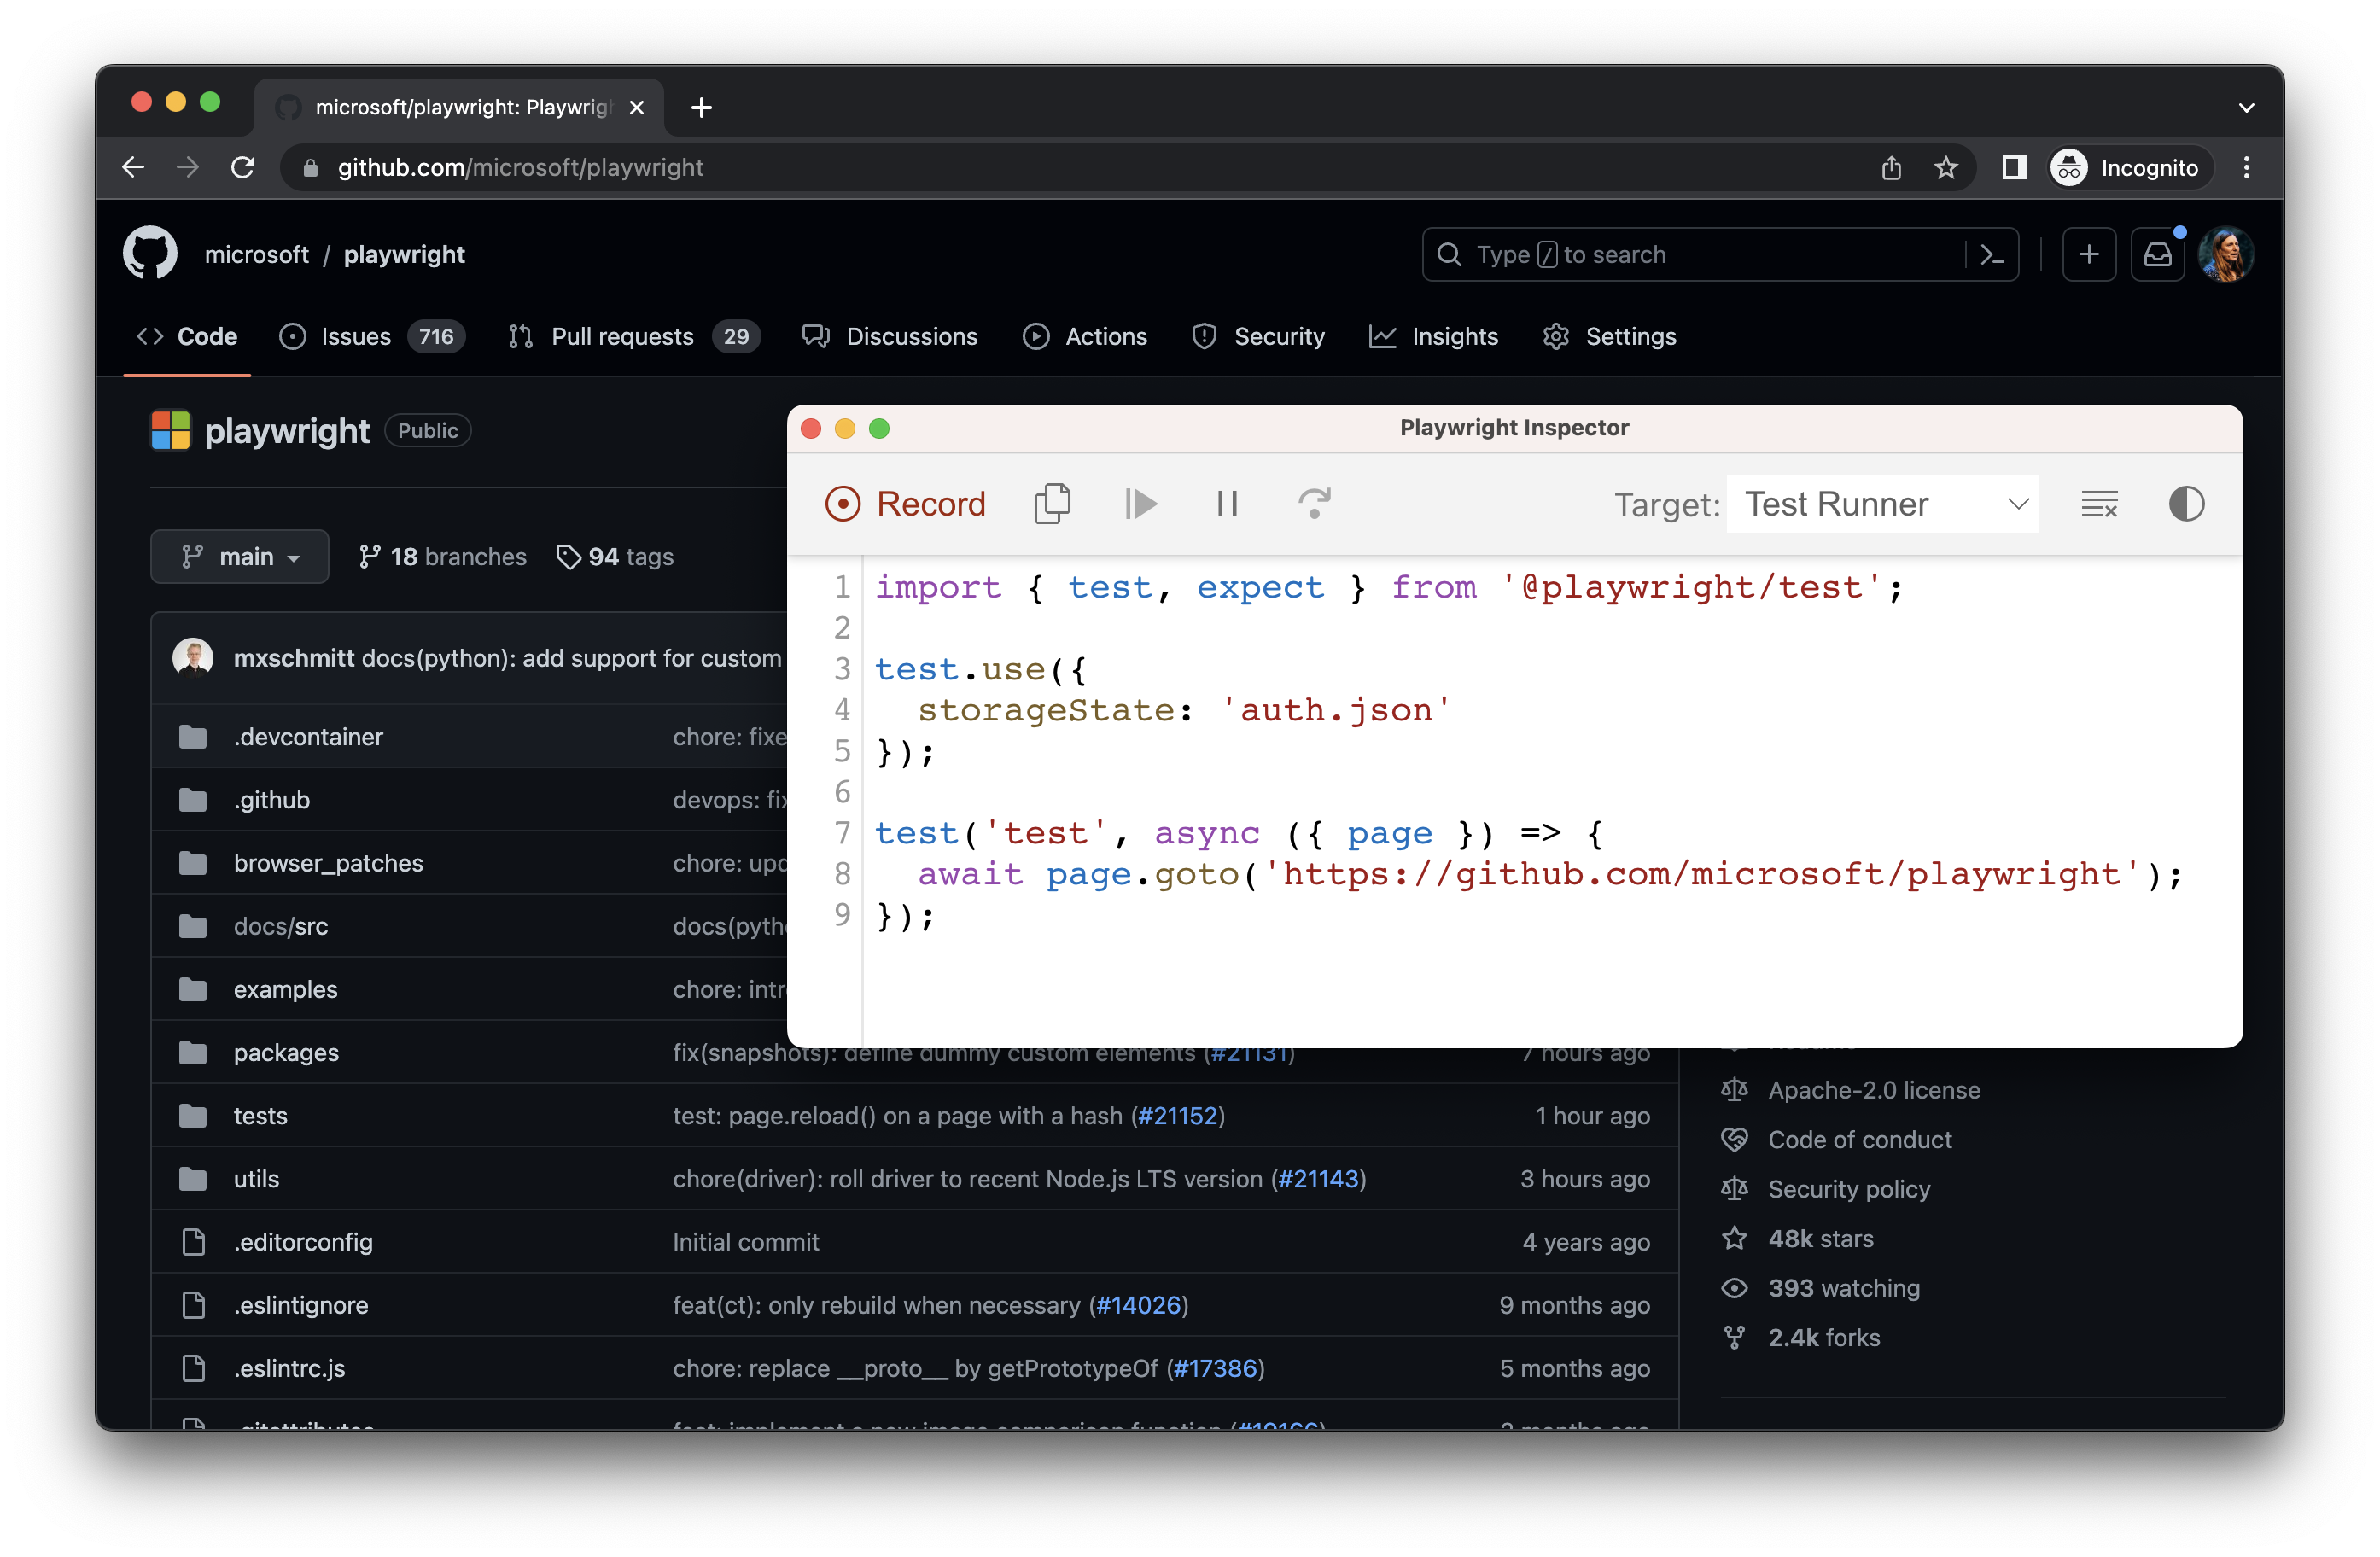Open the microsoft organization link
Image resolution: width=2380 pixels, height=1557 pixels.
(256, 255)
